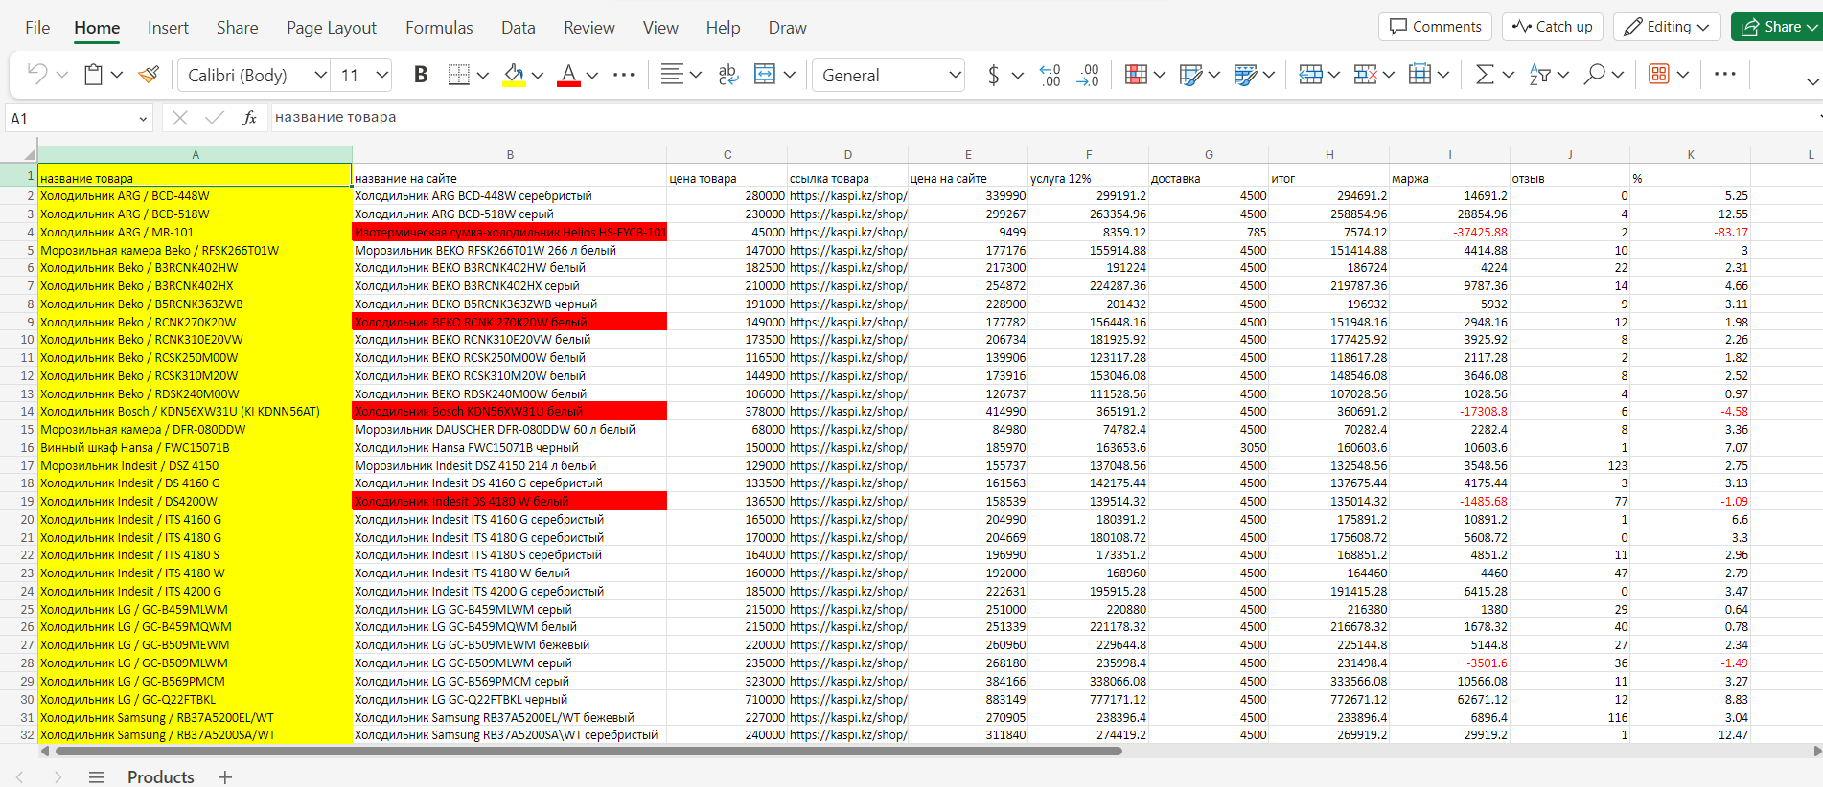The width and height of the screenshot is (1823, 787).
Task: Cancel formula entry X icon
Action: pos(179,118)
